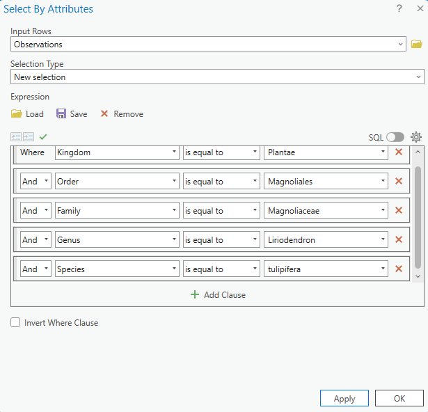Screen dimensions: 428x412
Task: Open the Kingdom field dropdown
Action: (117, 152)
